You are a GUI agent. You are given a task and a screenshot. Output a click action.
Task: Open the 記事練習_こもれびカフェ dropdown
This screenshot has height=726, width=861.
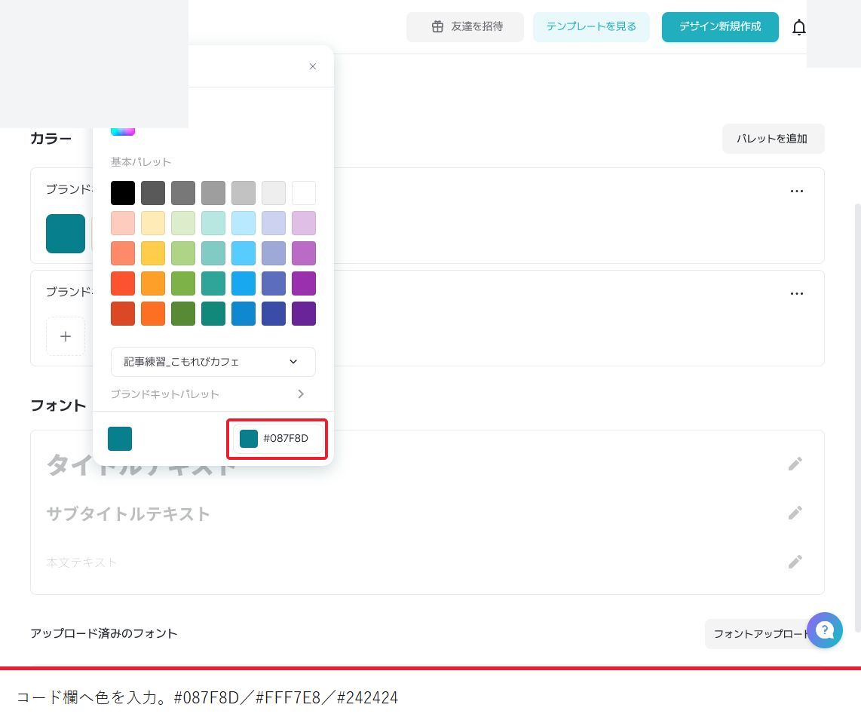(x=213, y=362)
